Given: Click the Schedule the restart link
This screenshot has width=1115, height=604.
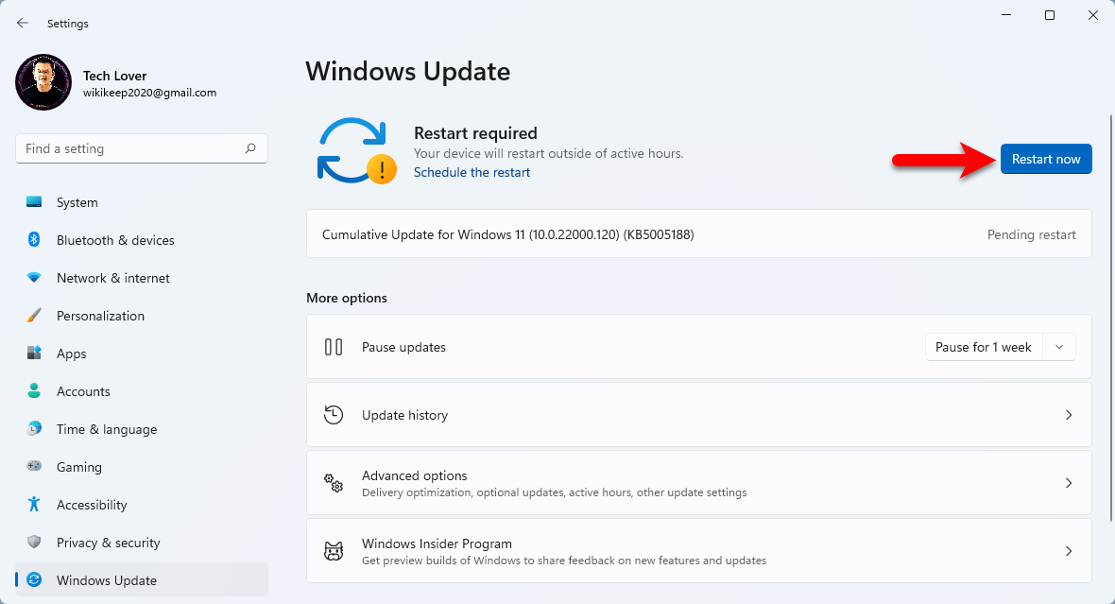Looking at the screenshot, I should click(x=472, y=172).
